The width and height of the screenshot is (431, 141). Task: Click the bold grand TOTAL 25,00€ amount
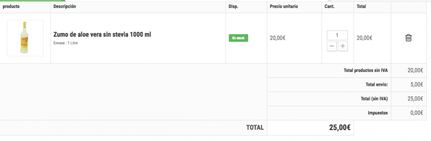pos(339,127)
